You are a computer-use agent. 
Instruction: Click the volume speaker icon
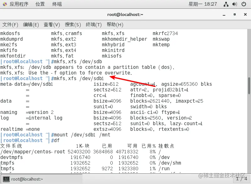(235, 4)
